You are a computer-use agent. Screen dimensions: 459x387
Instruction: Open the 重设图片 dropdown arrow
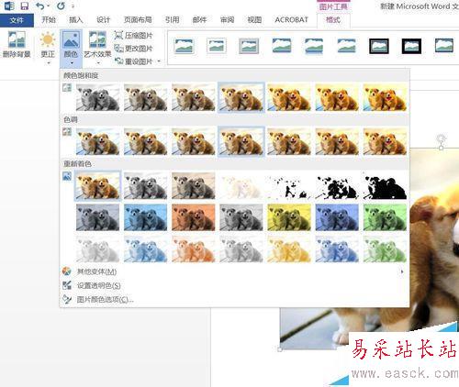(x=159, y=61)
